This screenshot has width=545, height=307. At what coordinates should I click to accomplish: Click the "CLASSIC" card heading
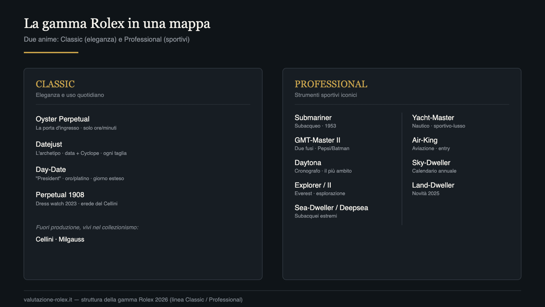click(x=55, y=84)
